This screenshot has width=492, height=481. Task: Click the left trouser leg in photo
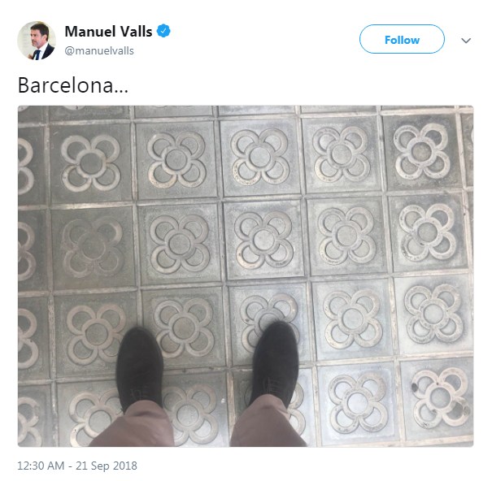[133, 425]
